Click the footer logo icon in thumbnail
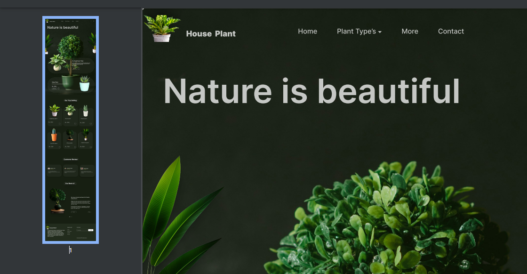527x274 pixels. [48, 227]
